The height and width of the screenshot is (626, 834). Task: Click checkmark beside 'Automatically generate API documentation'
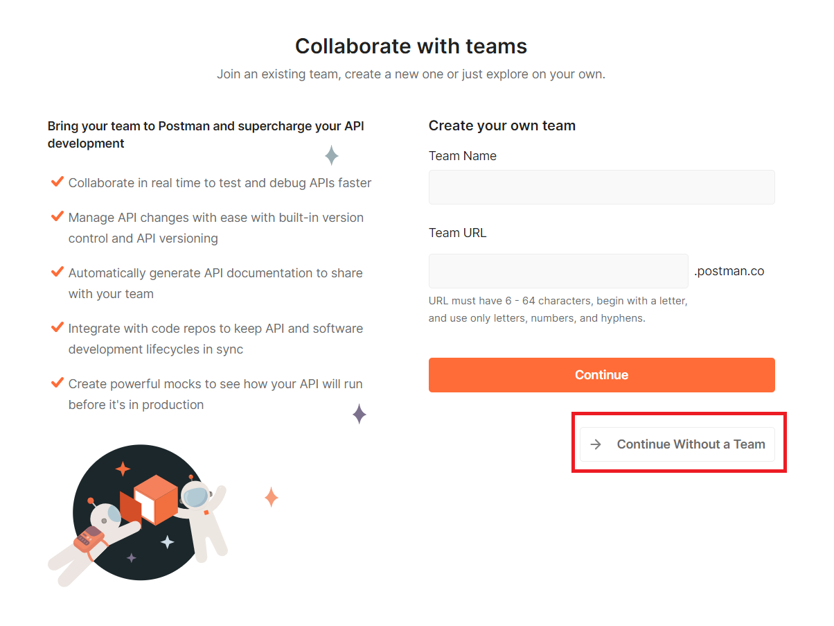(x=57, y=272)
